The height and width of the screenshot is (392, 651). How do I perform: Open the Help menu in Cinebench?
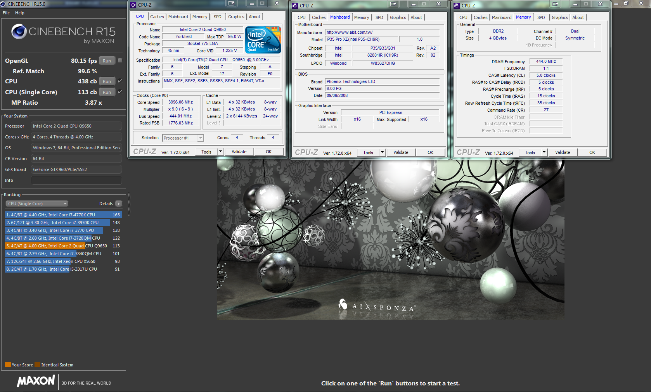[20, 13]
